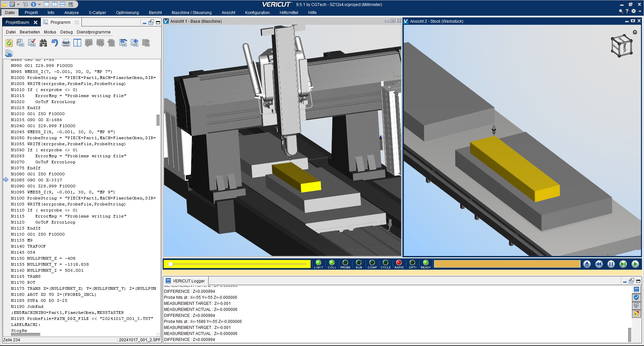Toggle the RAPID status light
Image resolution: width=644 pixels, height=346 pixels.
[x=399, y=263]
